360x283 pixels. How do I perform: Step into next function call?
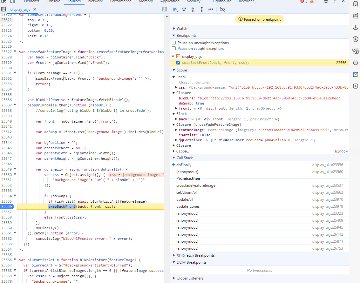coord(193,10)
